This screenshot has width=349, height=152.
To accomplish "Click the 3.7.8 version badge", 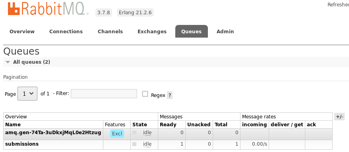I will coord(104,12).
